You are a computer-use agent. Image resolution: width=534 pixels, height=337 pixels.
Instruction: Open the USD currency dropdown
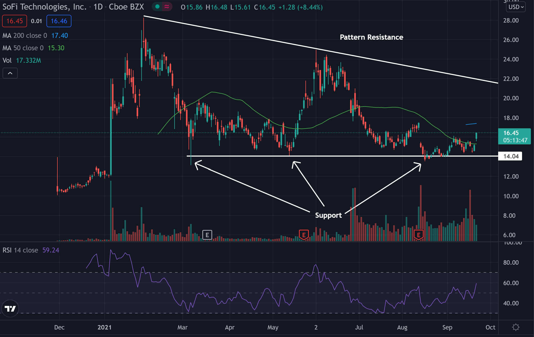(516, 7)
